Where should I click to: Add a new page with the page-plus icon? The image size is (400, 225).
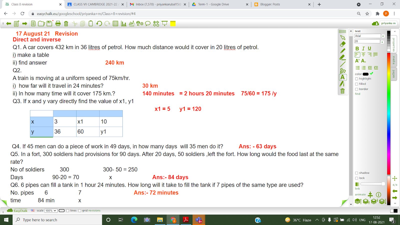16,23
